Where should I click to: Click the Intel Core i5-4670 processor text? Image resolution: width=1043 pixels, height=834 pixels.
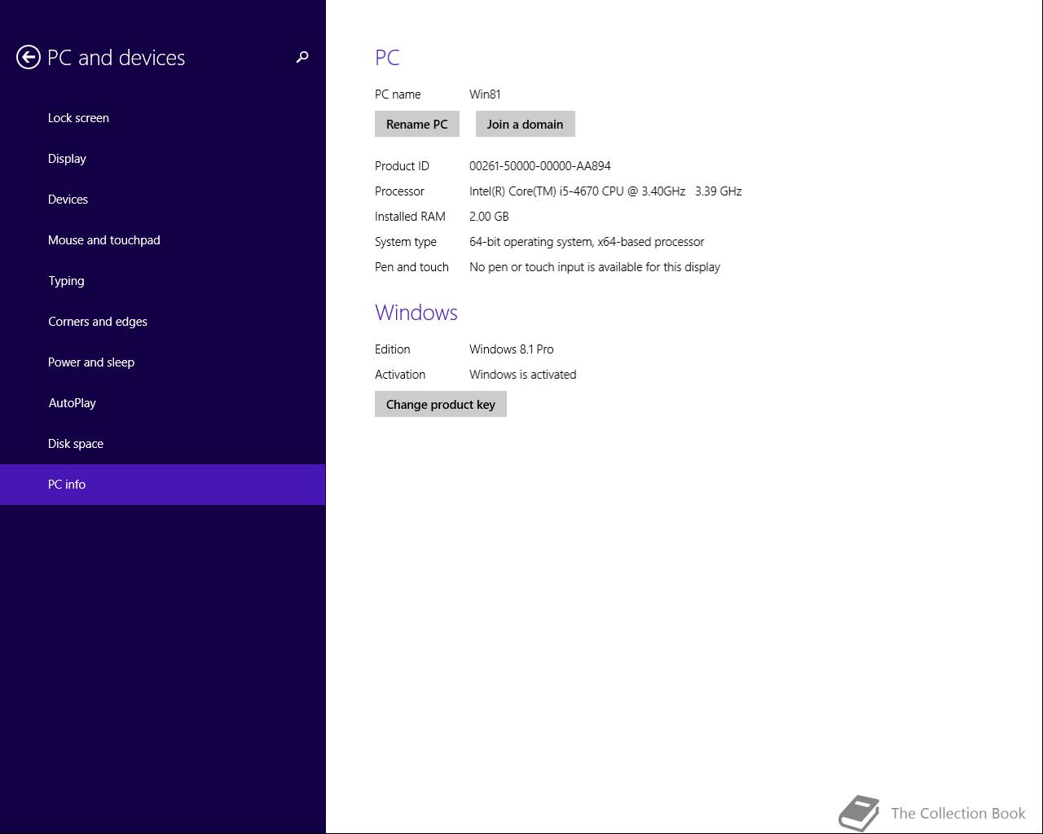(605, 191)
